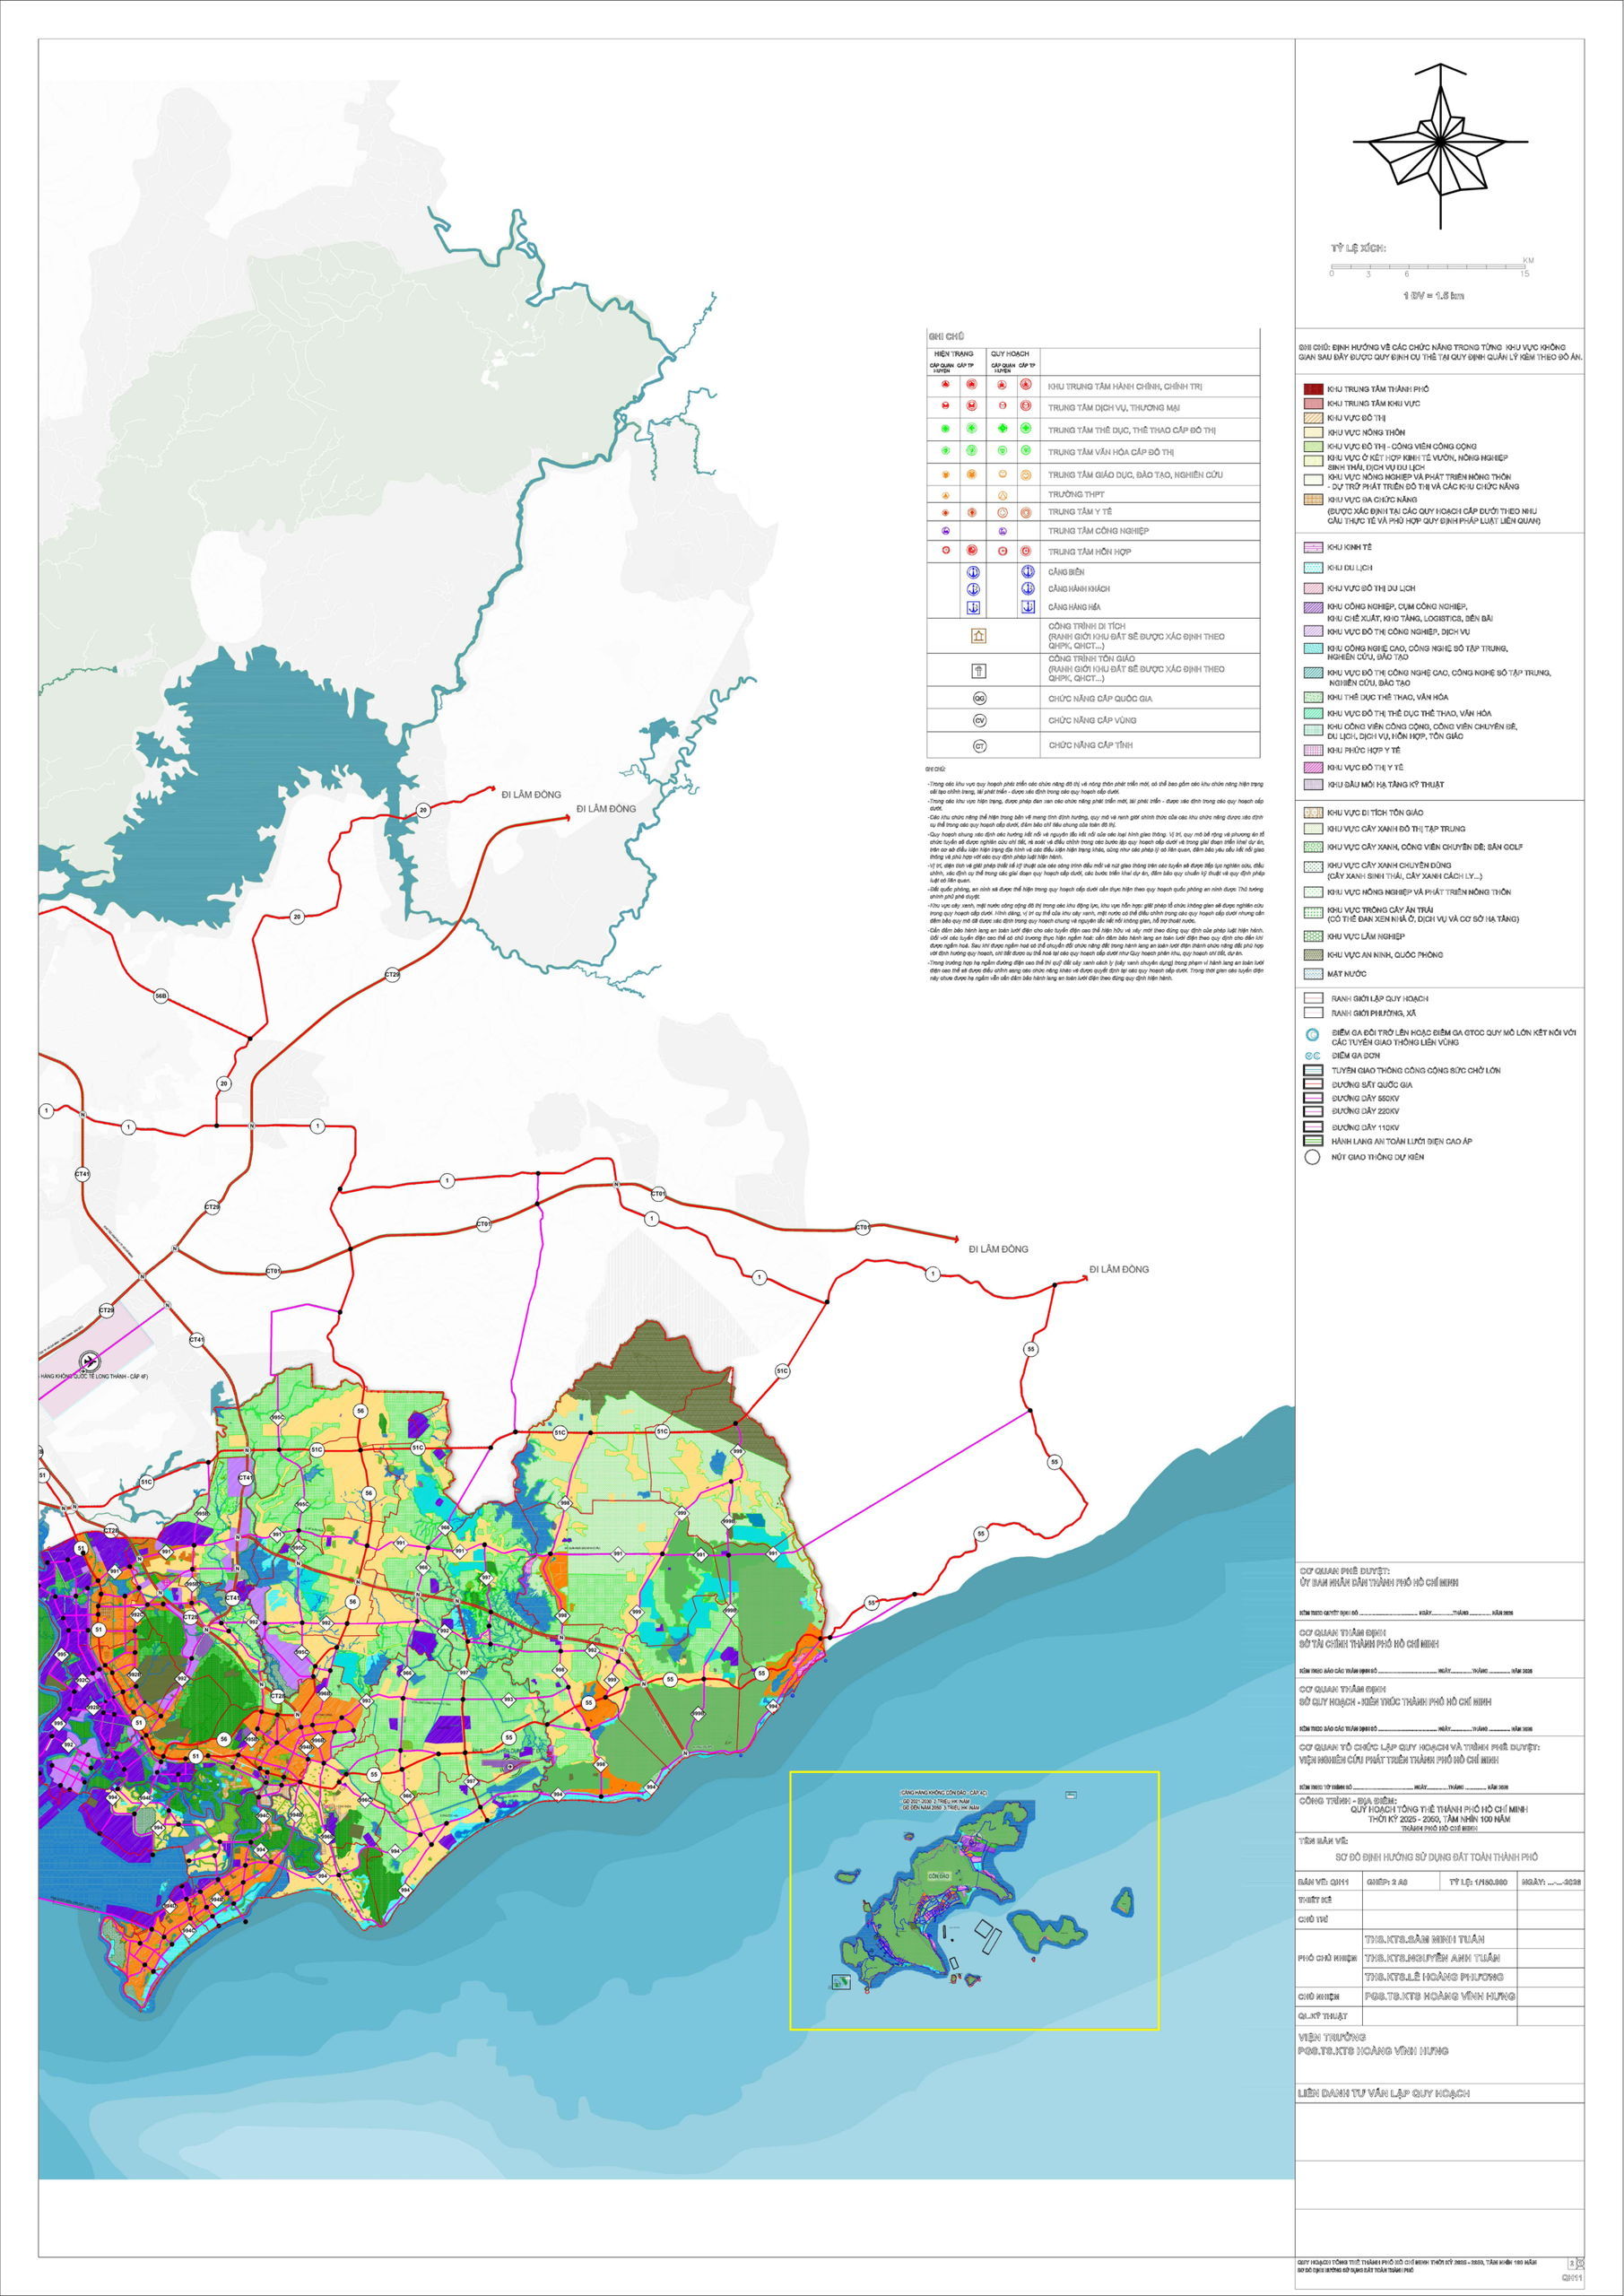
Task: Click the Khu phức hợp y tế swatch
Action: tap(1313, 750)
